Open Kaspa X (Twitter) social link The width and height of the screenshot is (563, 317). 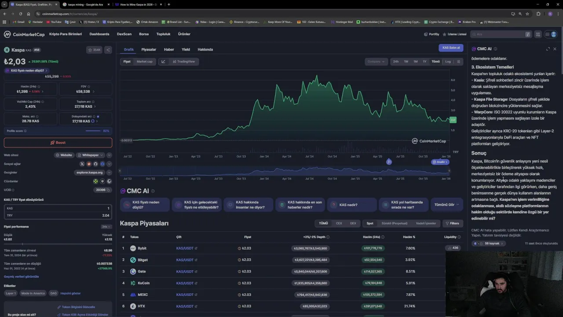coord(82,164)
